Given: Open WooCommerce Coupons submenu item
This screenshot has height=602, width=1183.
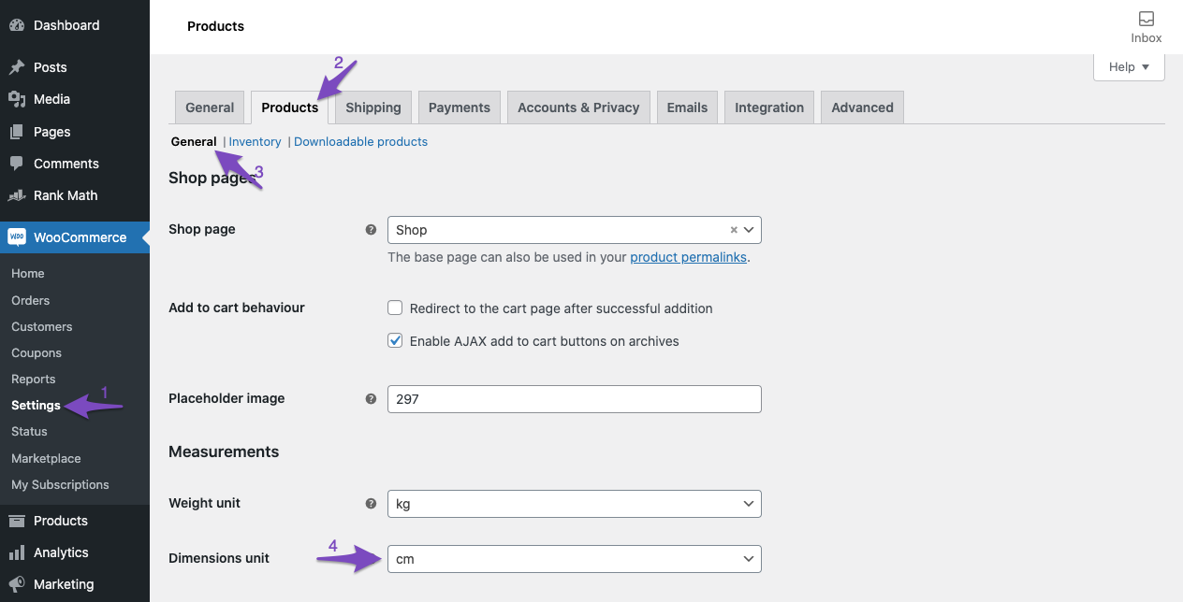Looking at the screenshot, I should point(37,353).
